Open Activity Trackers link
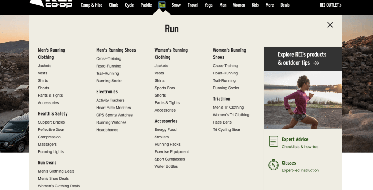The image size is (373, 190). [110, 100]
